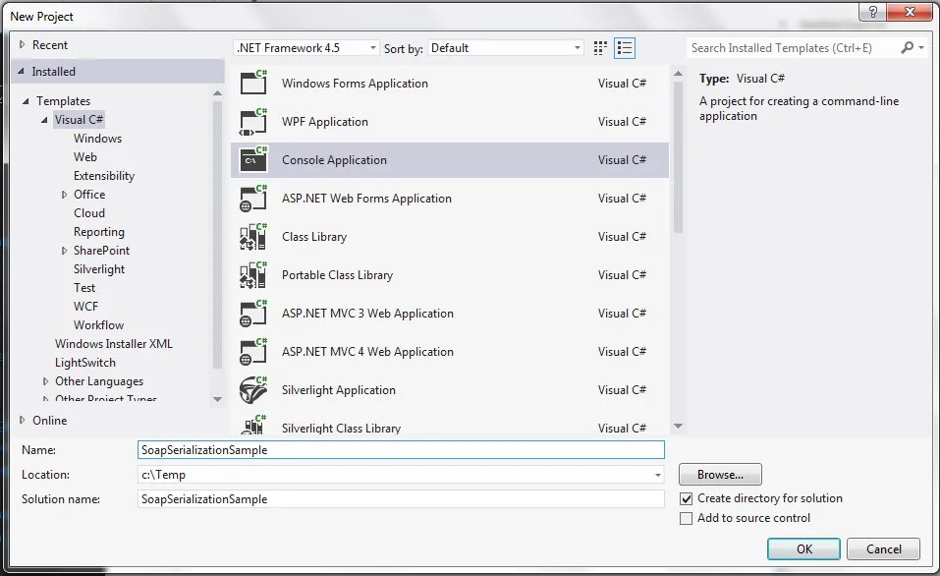
Task: Click template list scrollbar down arrow
Action: pyautogui.click(x=678, y=426)
